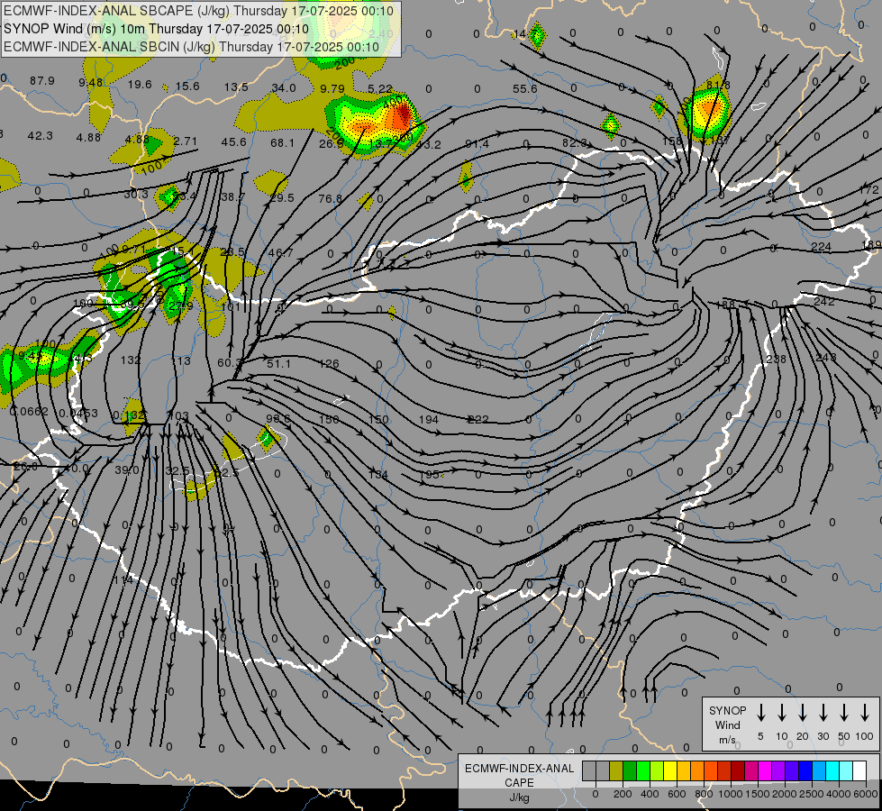Click the 238 value on the map

[776, 359]
